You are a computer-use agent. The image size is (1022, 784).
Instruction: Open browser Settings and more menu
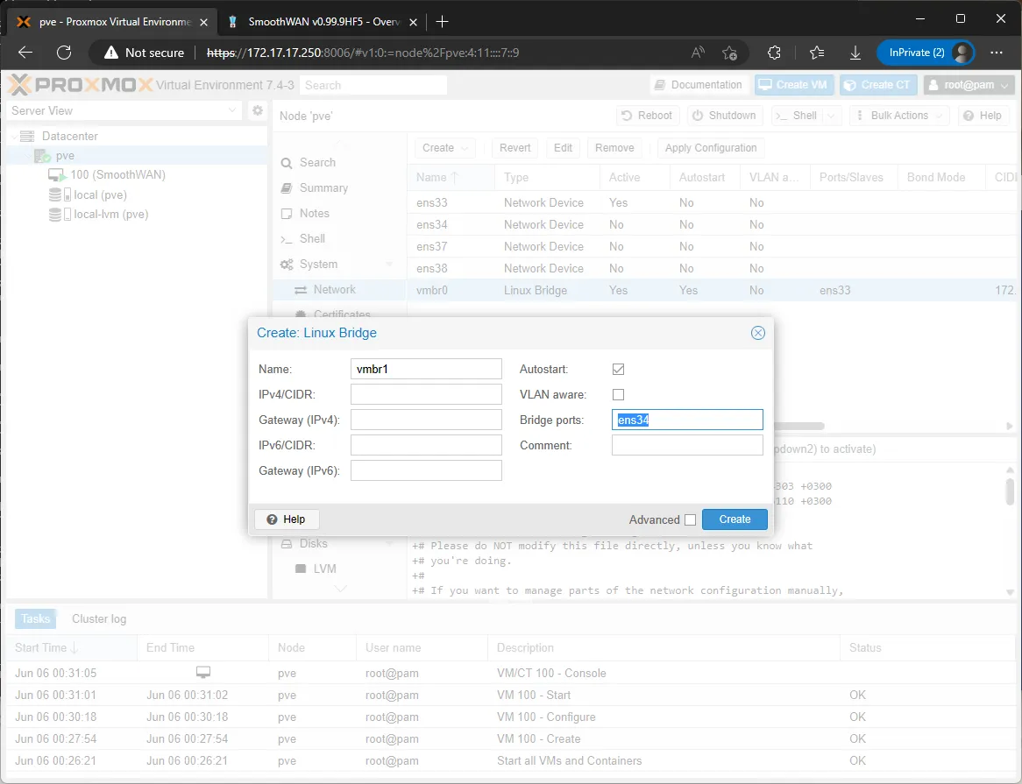pos(997,53)
